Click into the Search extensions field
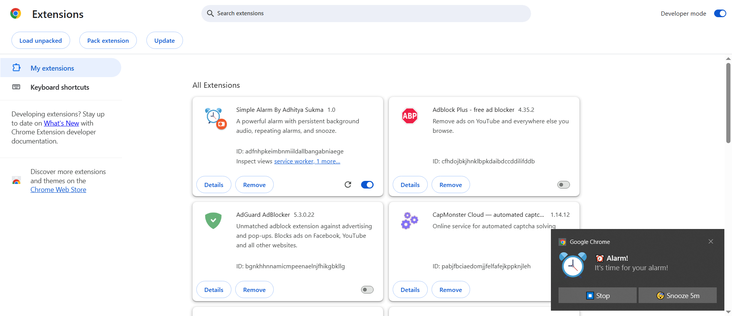 [x=366, y=13]
